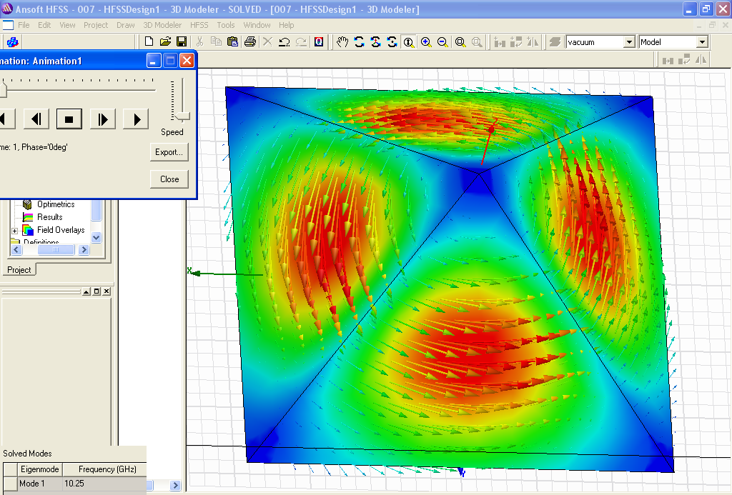Stop the animation playback

69,119
